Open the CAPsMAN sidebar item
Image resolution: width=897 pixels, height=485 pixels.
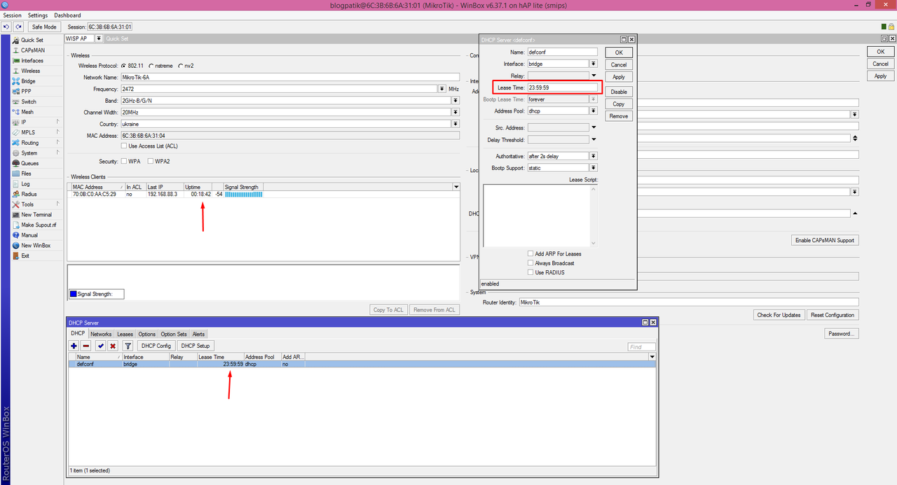pos(32,50)
